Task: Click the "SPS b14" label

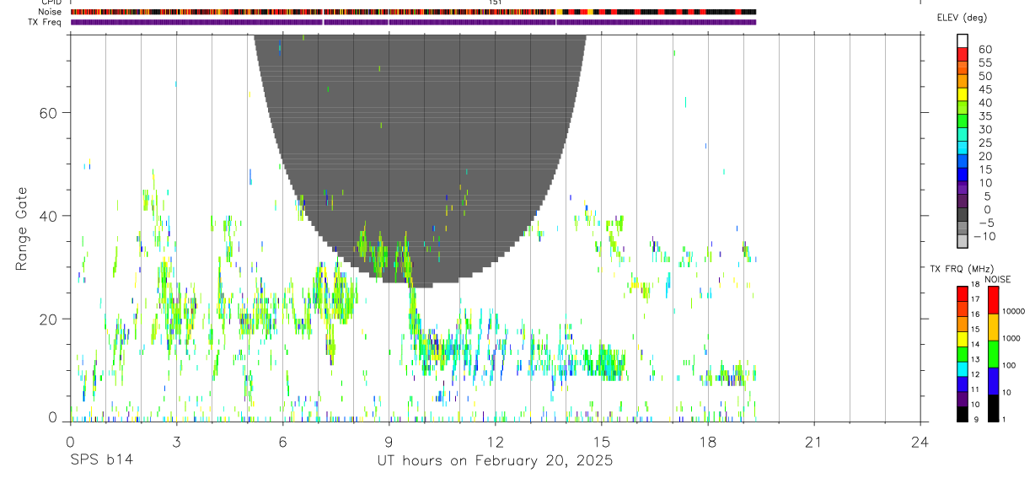Action: (x=100, y=461)
